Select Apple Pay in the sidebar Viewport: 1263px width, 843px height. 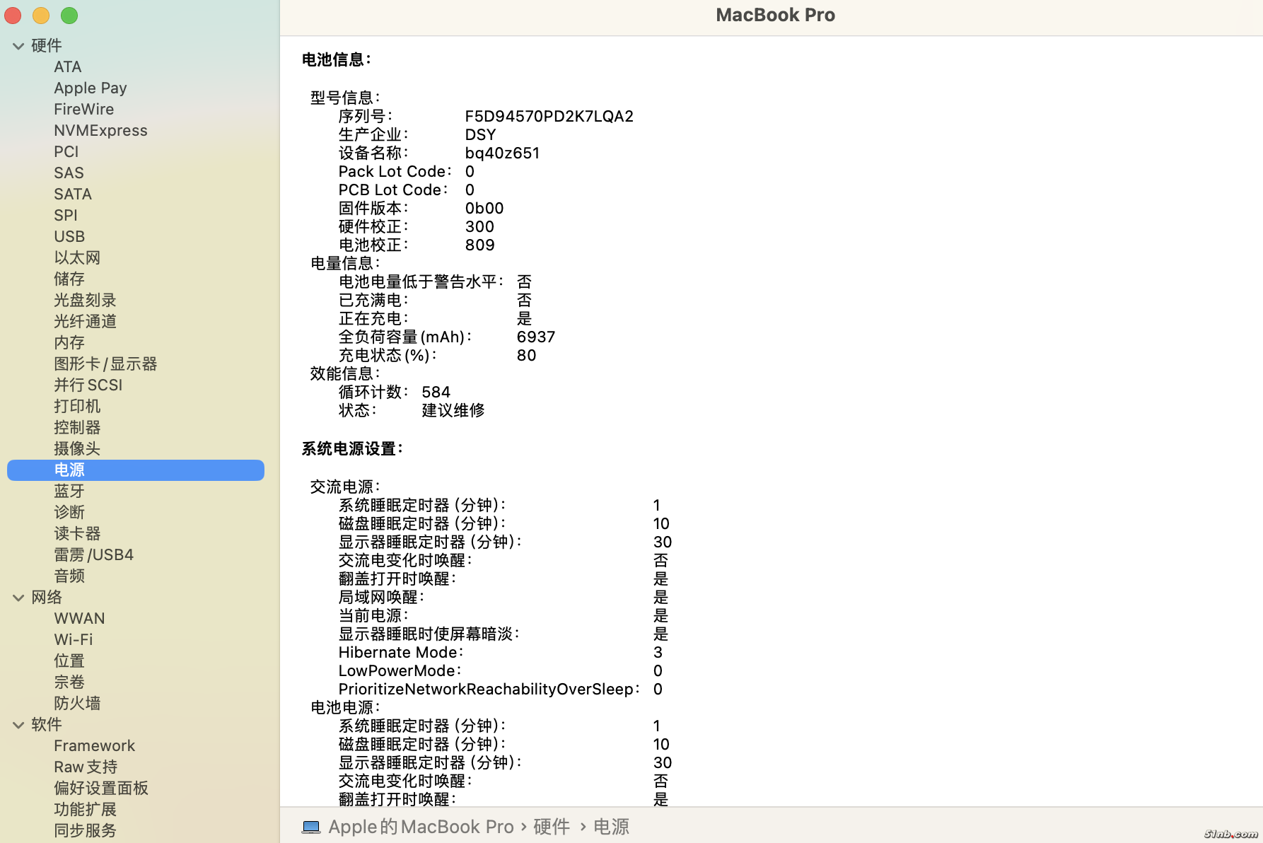[91, 88]
